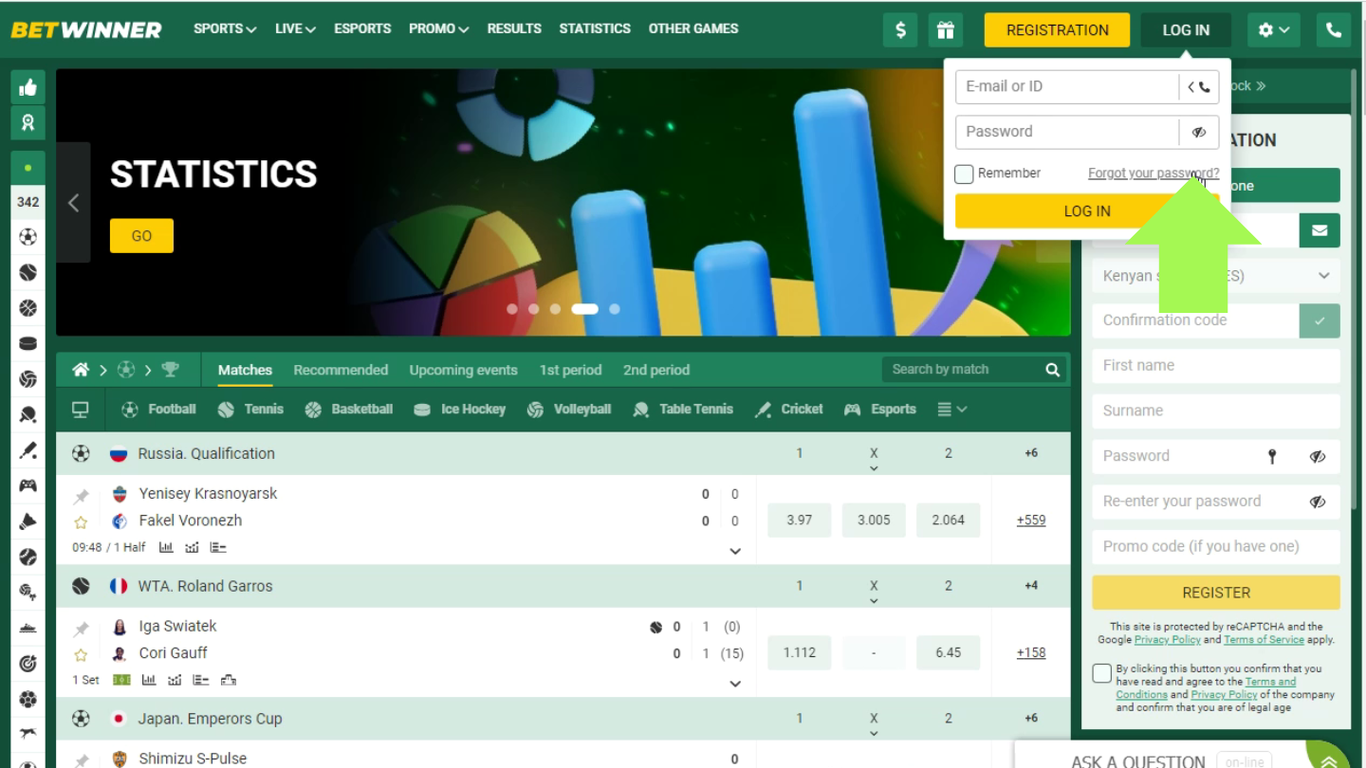Open the gift box bonus icon

pyautogui.click(x=945, y=29)
